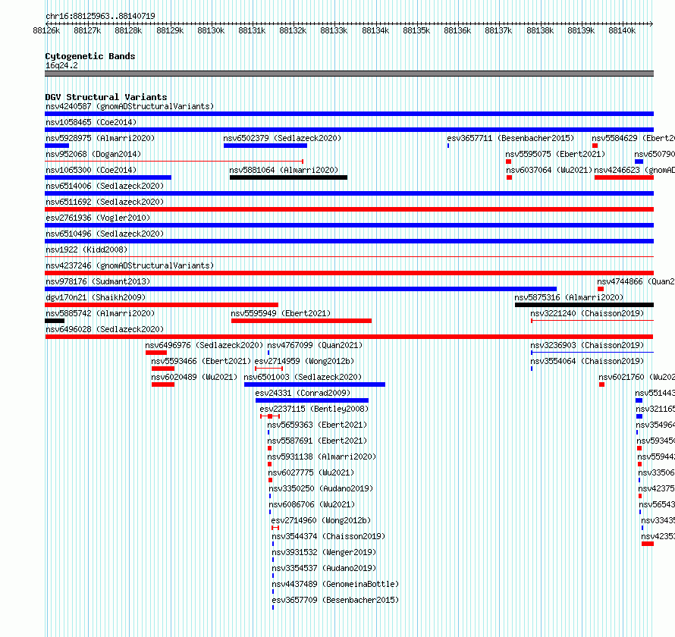
Task: Click nsv3236903 (Chaisson2019) label
Action: [x=587, y=345]
